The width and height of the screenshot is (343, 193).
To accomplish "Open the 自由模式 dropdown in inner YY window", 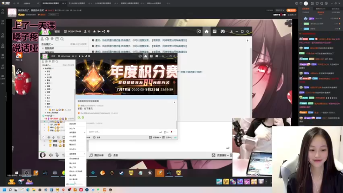I will (46, 65).
